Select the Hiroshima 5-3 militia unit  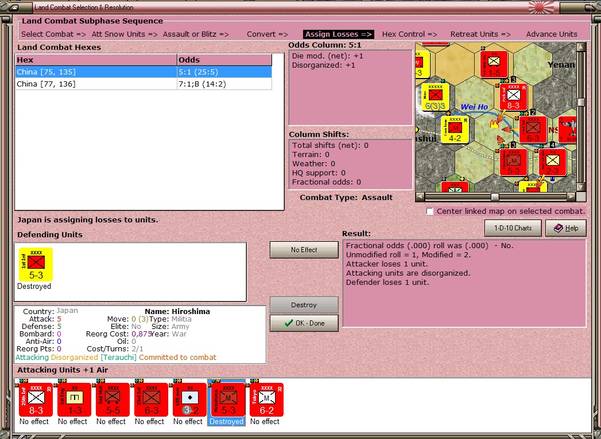coord(228,400)
